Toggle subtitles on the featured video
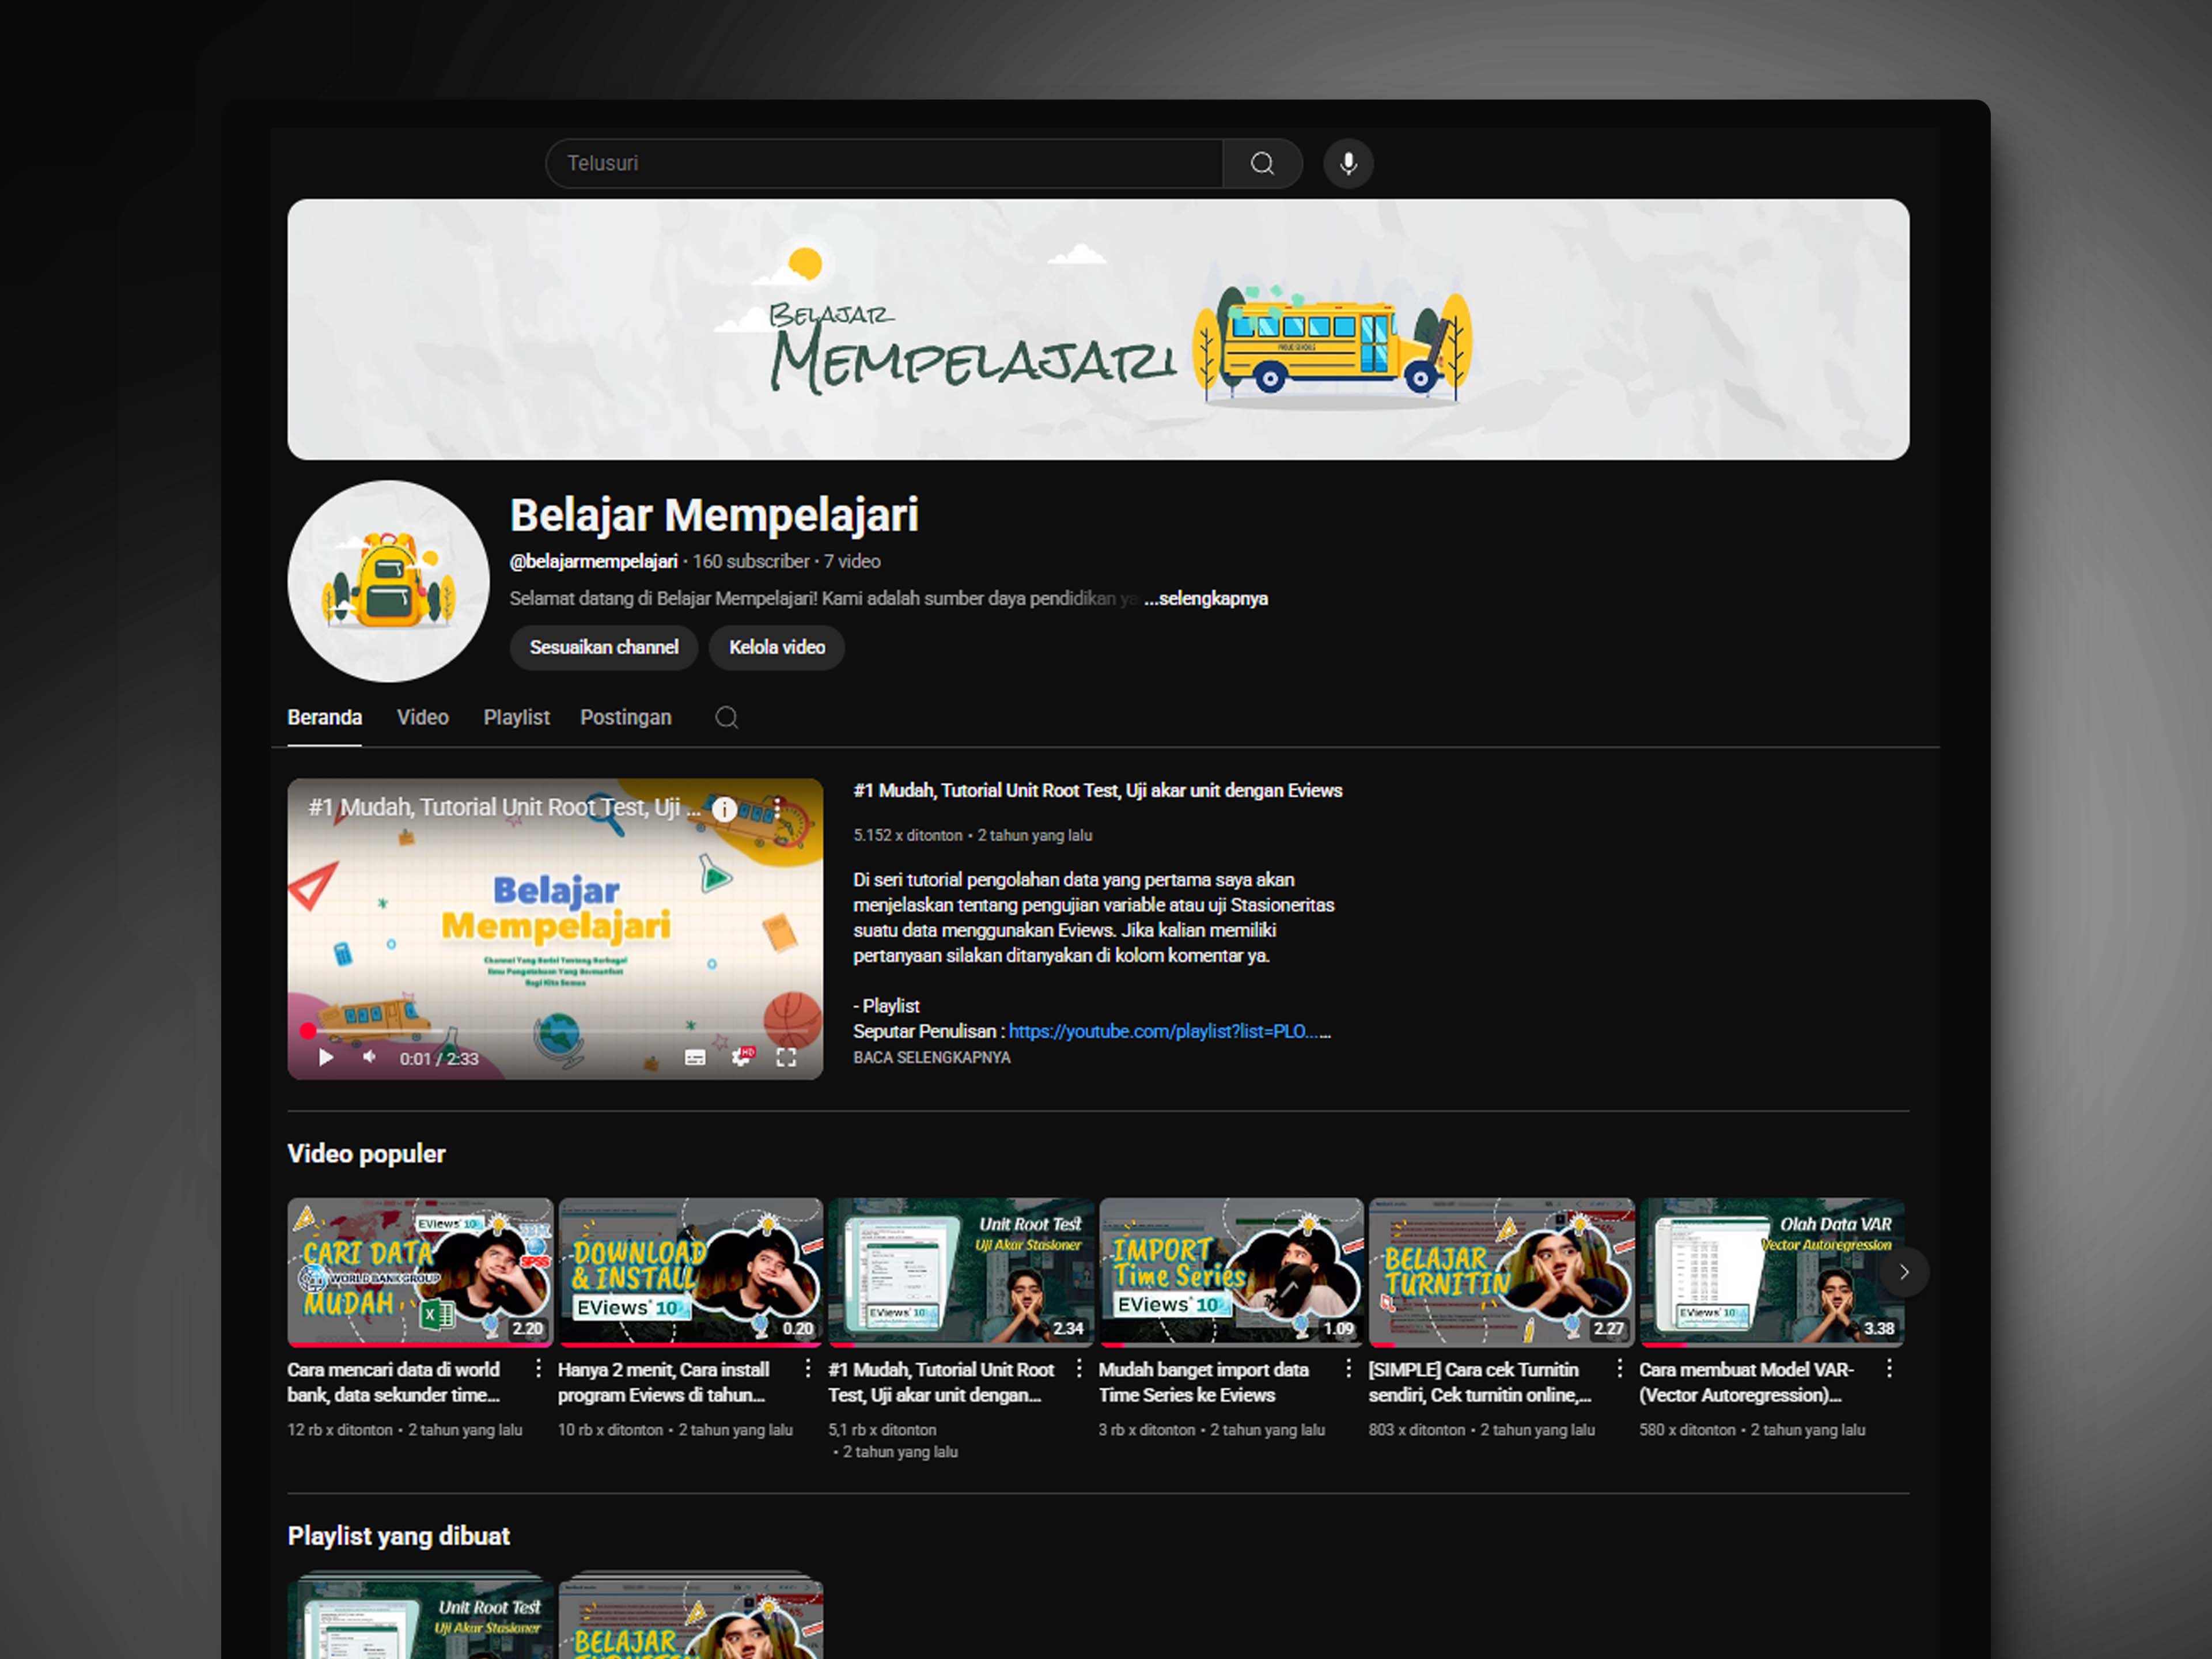Viewport: 2212px width, 1659px height. 695,1057
